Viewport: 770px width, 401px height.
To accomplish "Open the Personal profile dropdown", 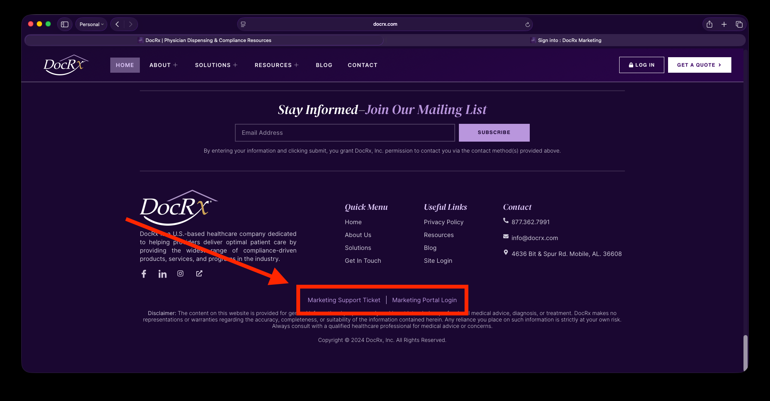I will coord(91,24).
